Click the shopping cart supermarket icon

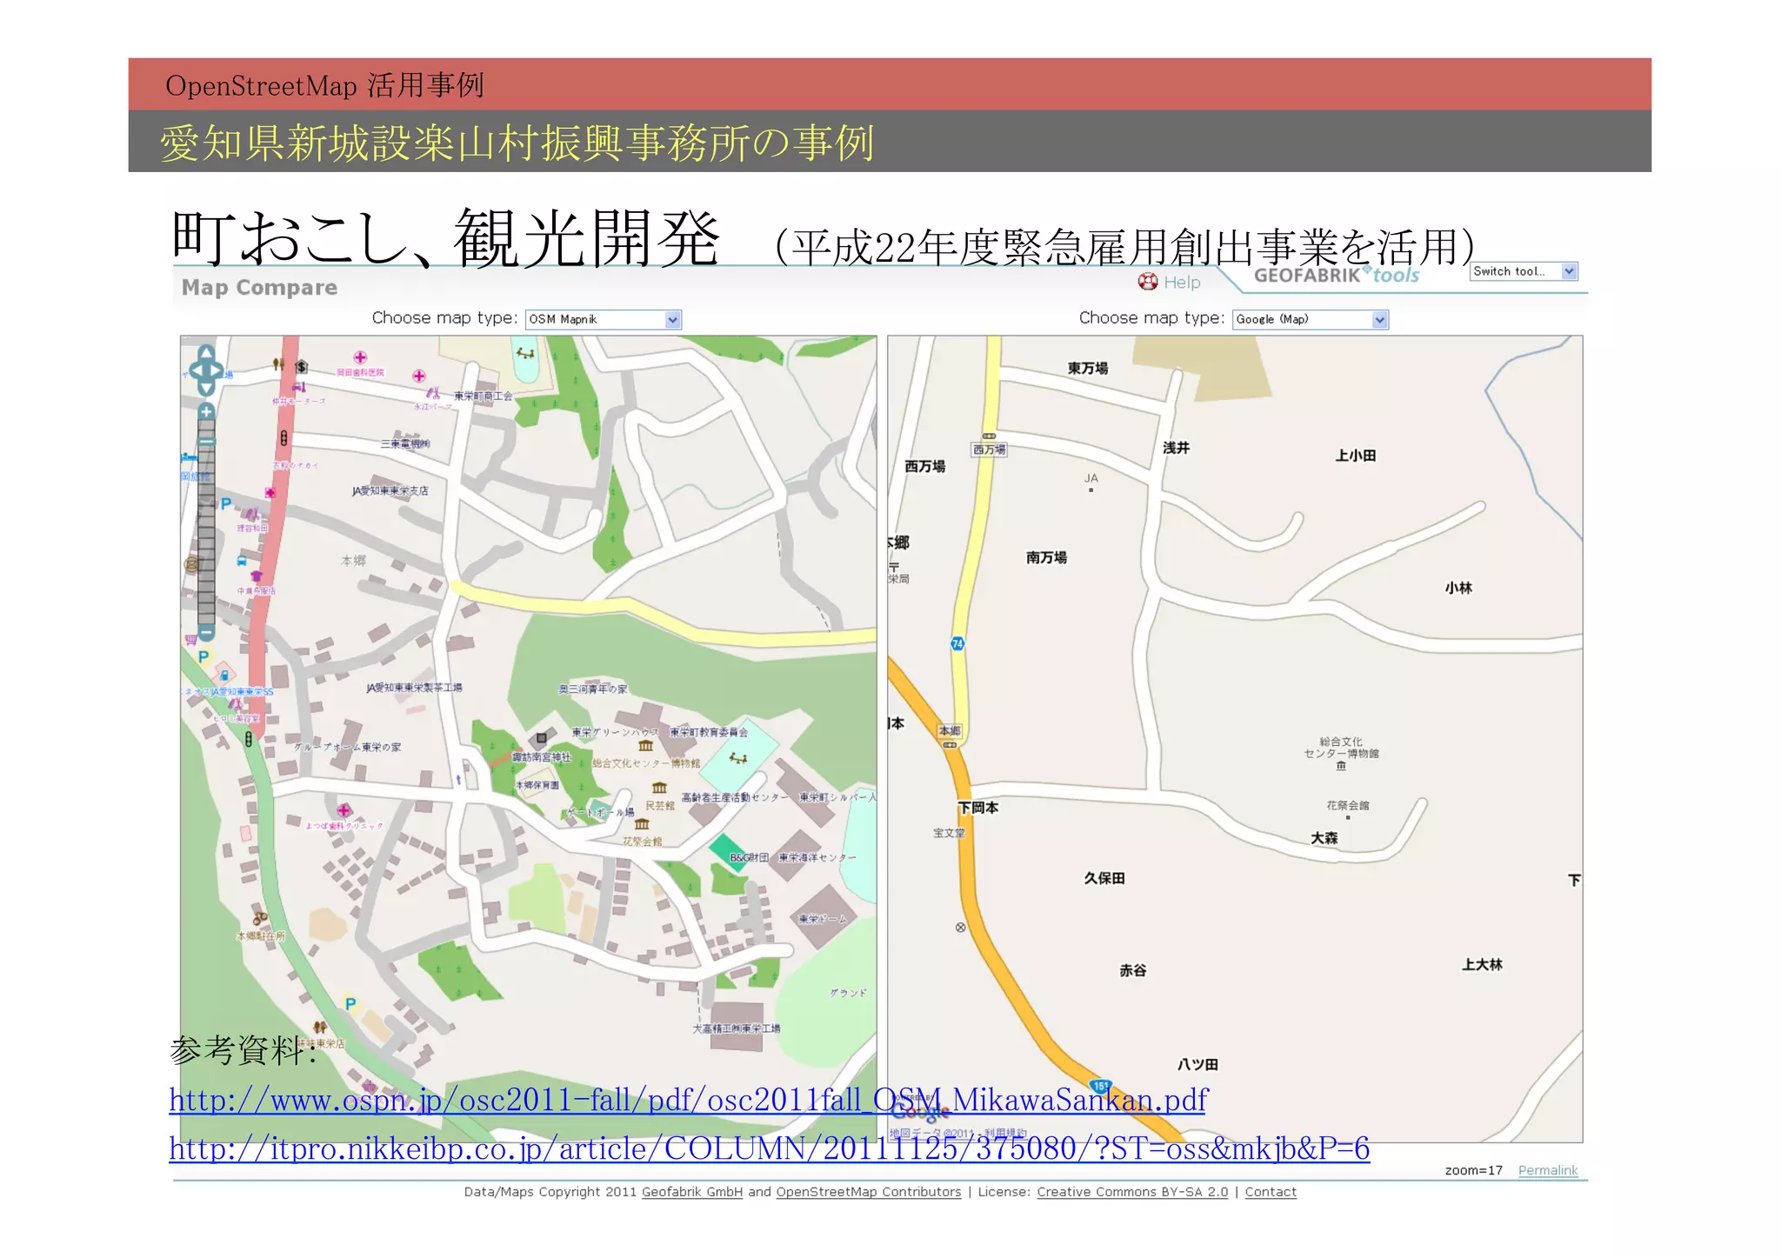191,641
